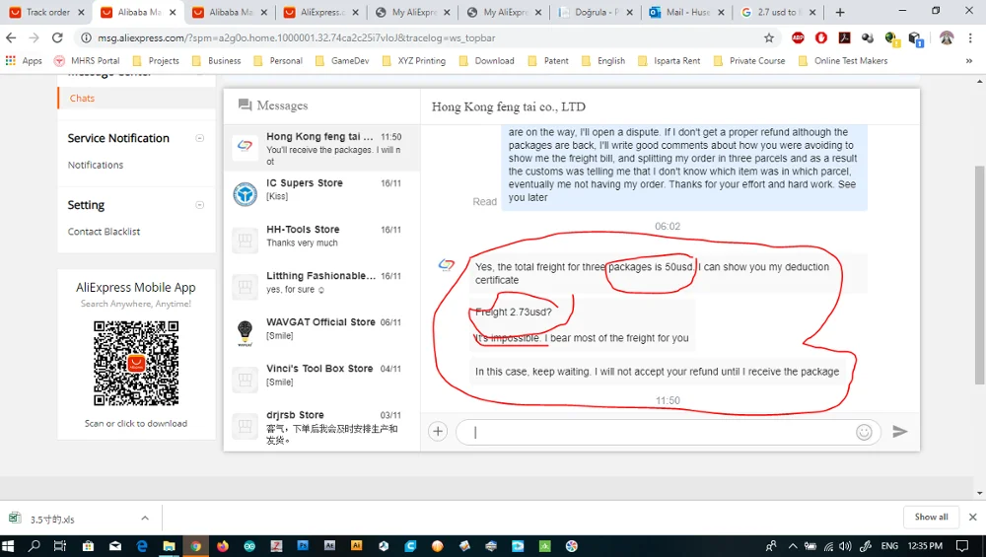Open the Chrome profile avatar

coord(947,37)
